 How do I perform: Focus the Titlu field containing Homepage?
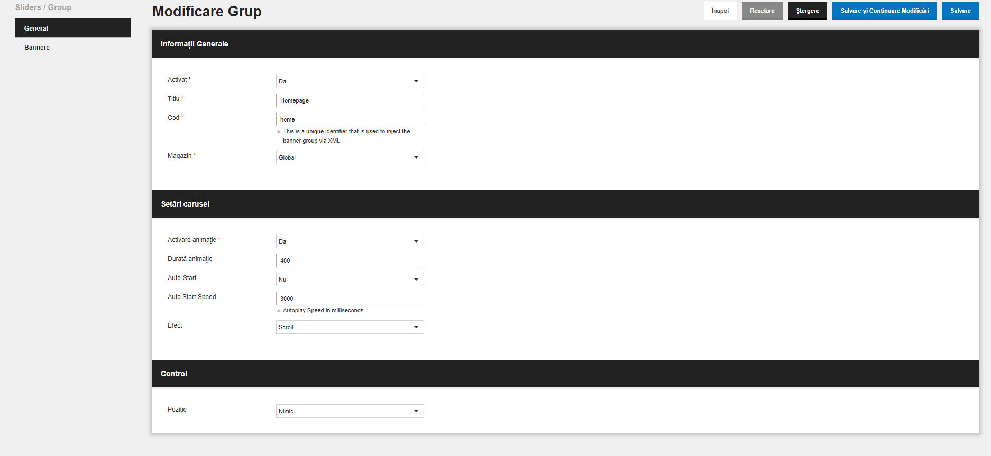pyautogui.click(x=350, y=100)
